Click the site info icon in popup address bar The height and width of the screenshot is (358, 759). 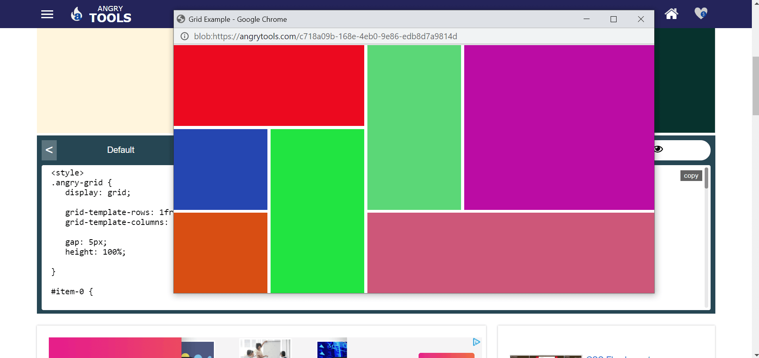pyautogui.click(x=184, y=36)
